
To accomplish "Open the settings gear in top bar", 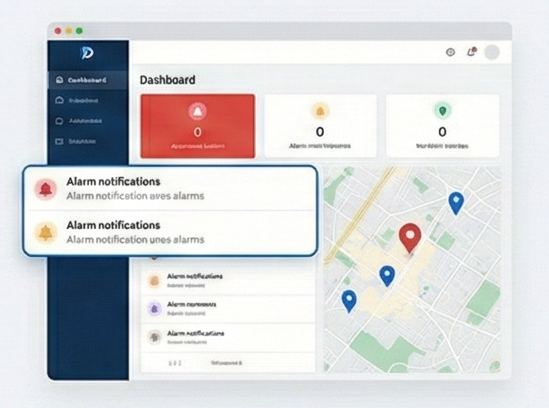I will tap(450, 53).
